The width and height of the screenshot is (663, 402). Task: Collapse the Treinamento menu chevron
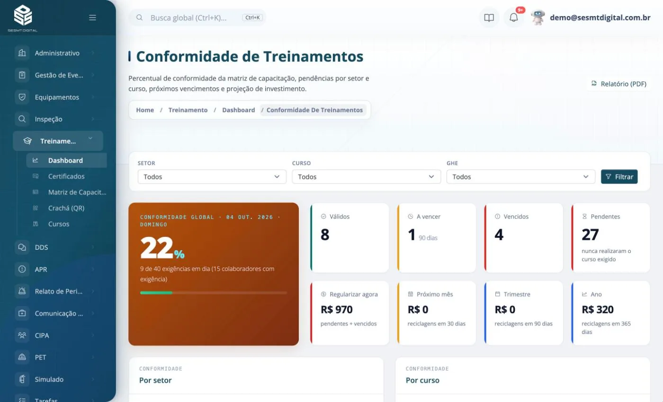coord(90,139)
